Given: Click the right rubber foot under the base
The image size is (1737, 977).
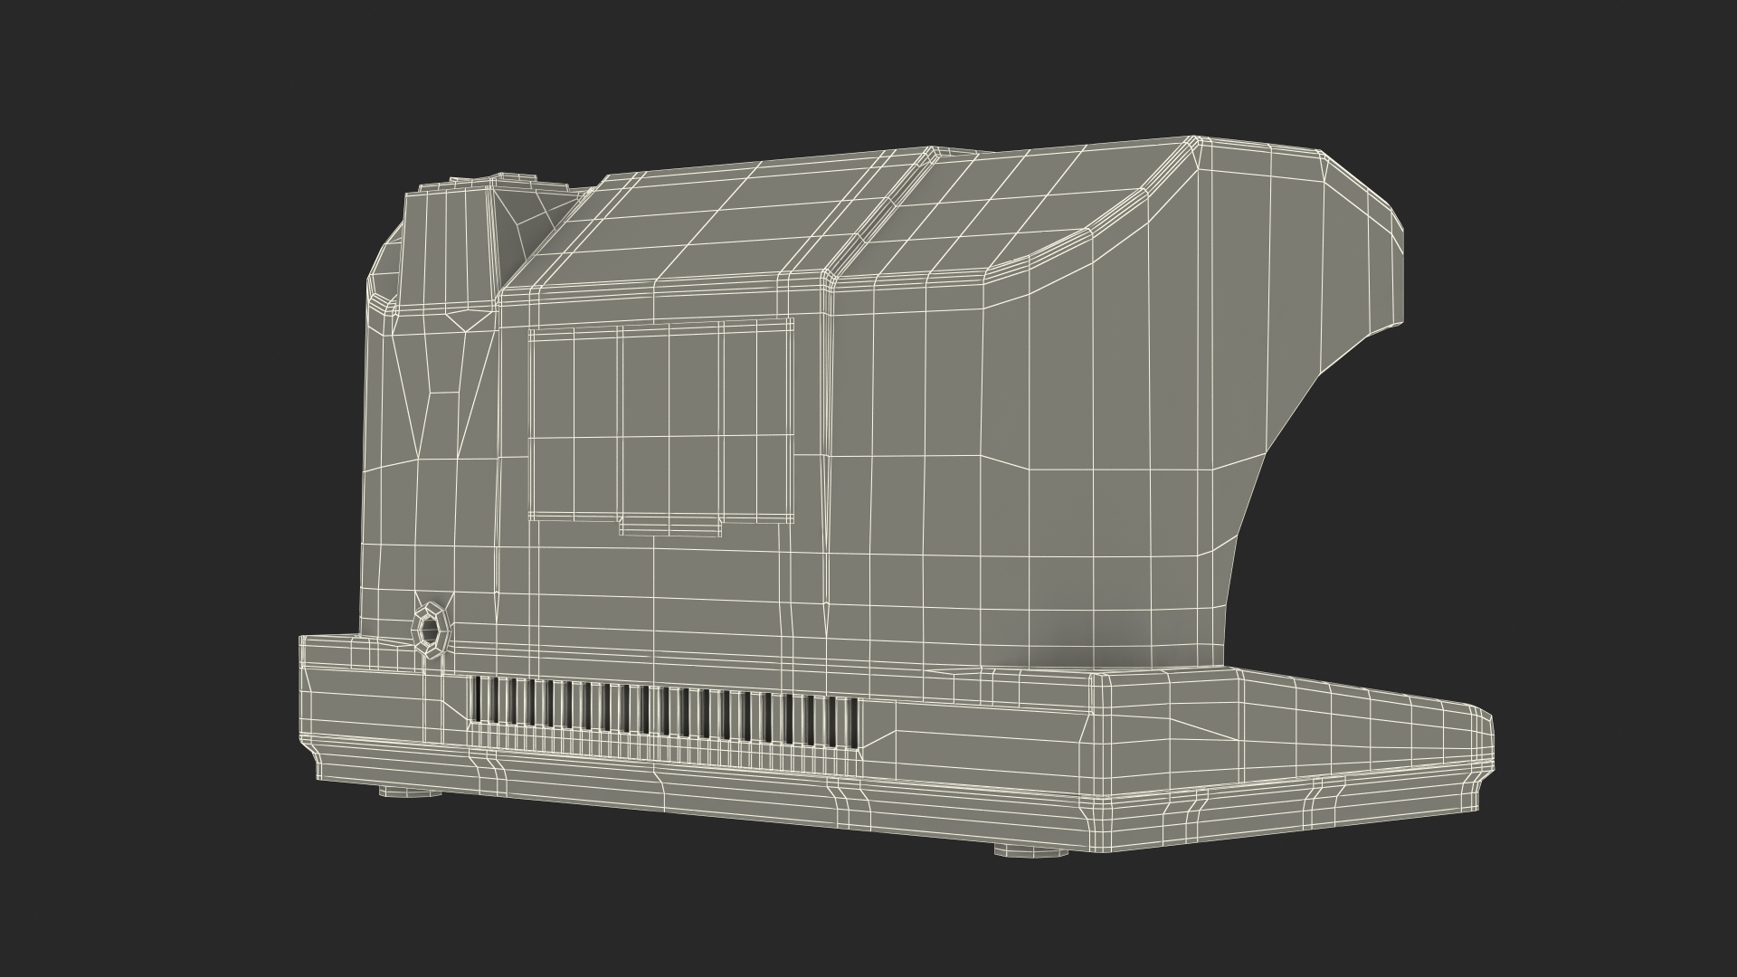Looking at the screenshot, I should pos(1031,850).
